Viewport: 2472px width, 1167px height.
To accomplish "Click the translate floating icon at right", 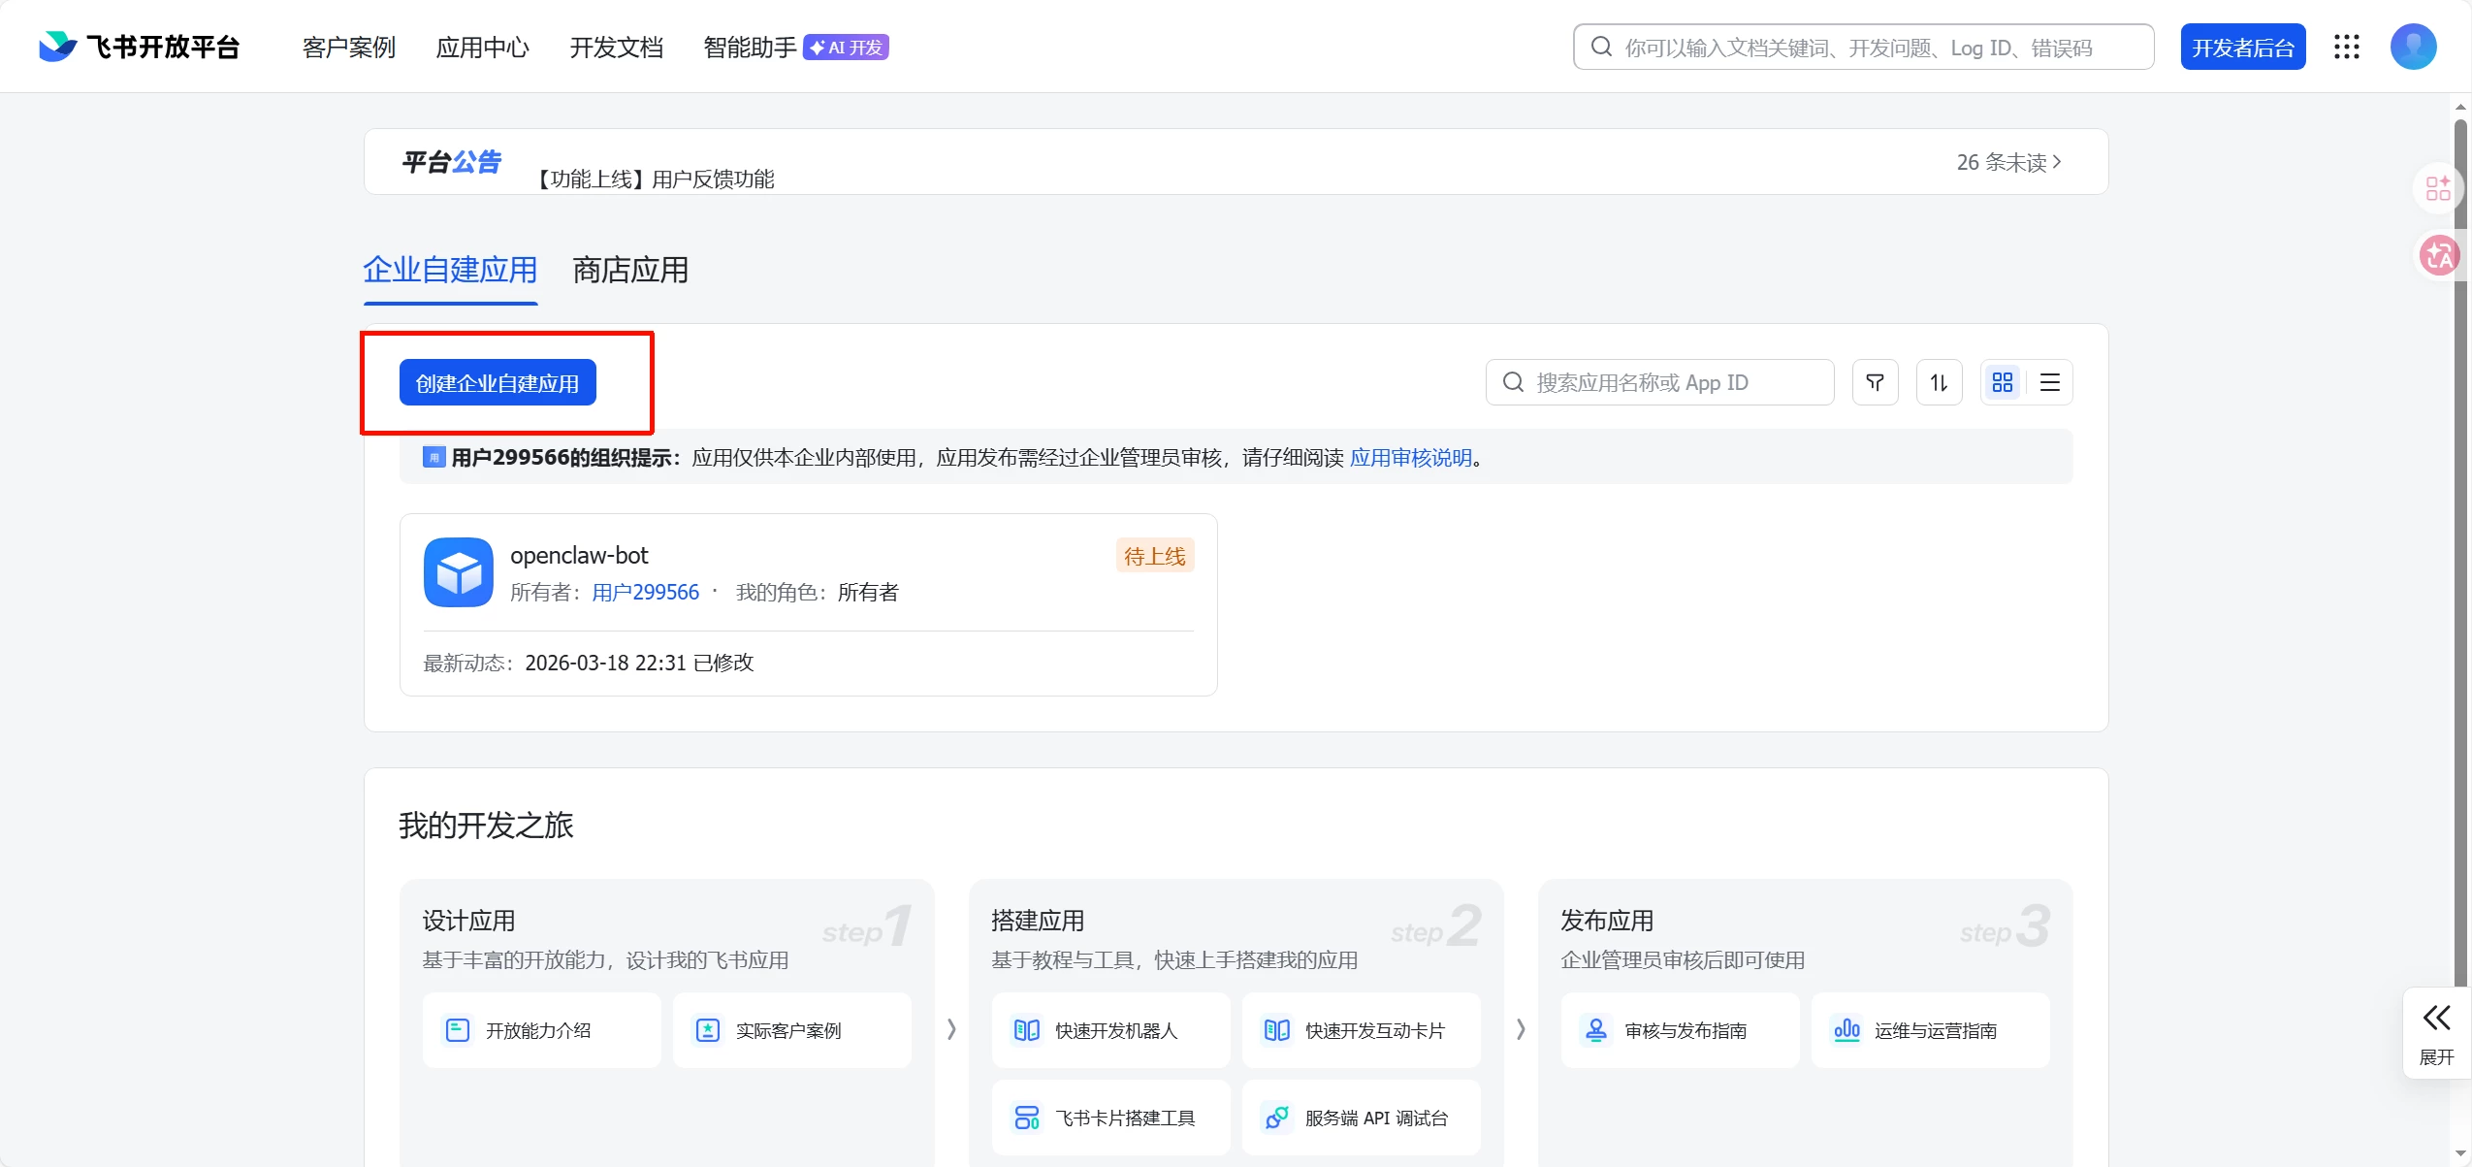I will tap(2437, 256).
